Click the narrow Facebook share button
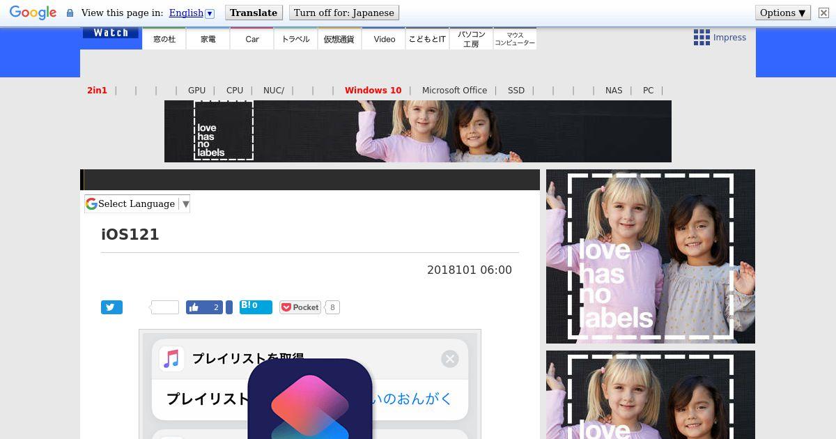 pyautogui.click(x=229, y=307)
